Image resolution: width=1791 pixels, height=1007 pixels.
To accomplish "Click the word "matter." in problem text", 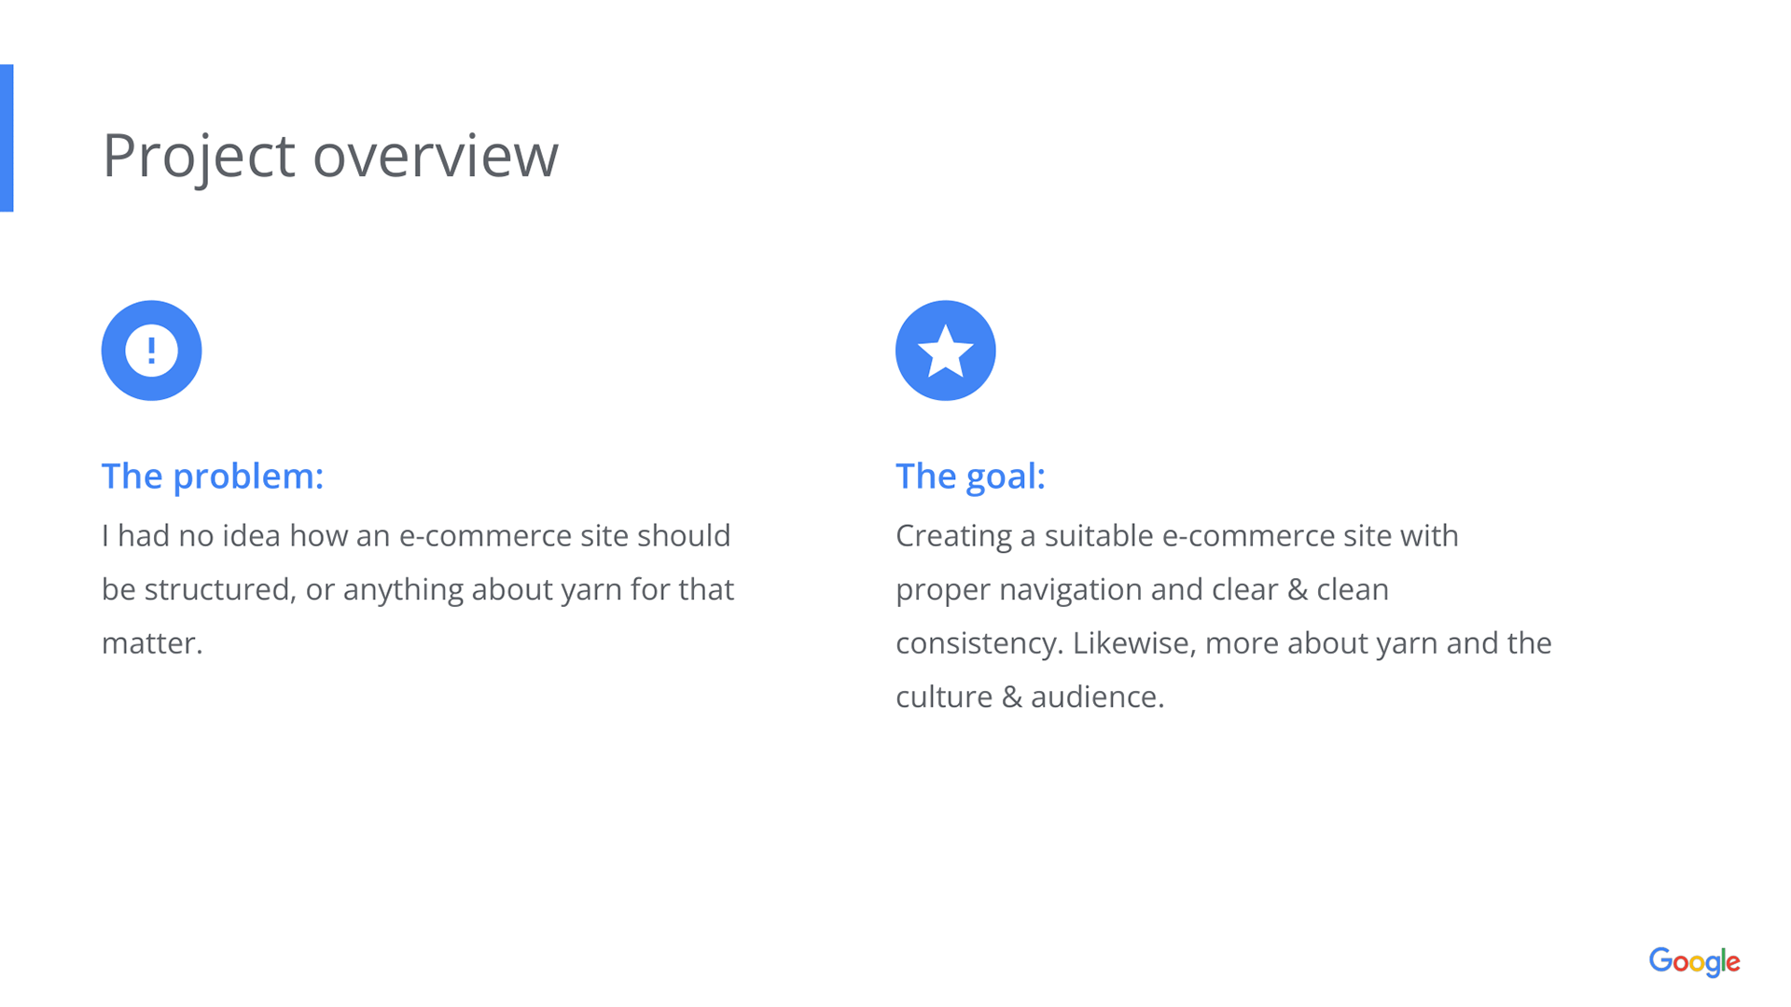I will click(x=152, y=643).
